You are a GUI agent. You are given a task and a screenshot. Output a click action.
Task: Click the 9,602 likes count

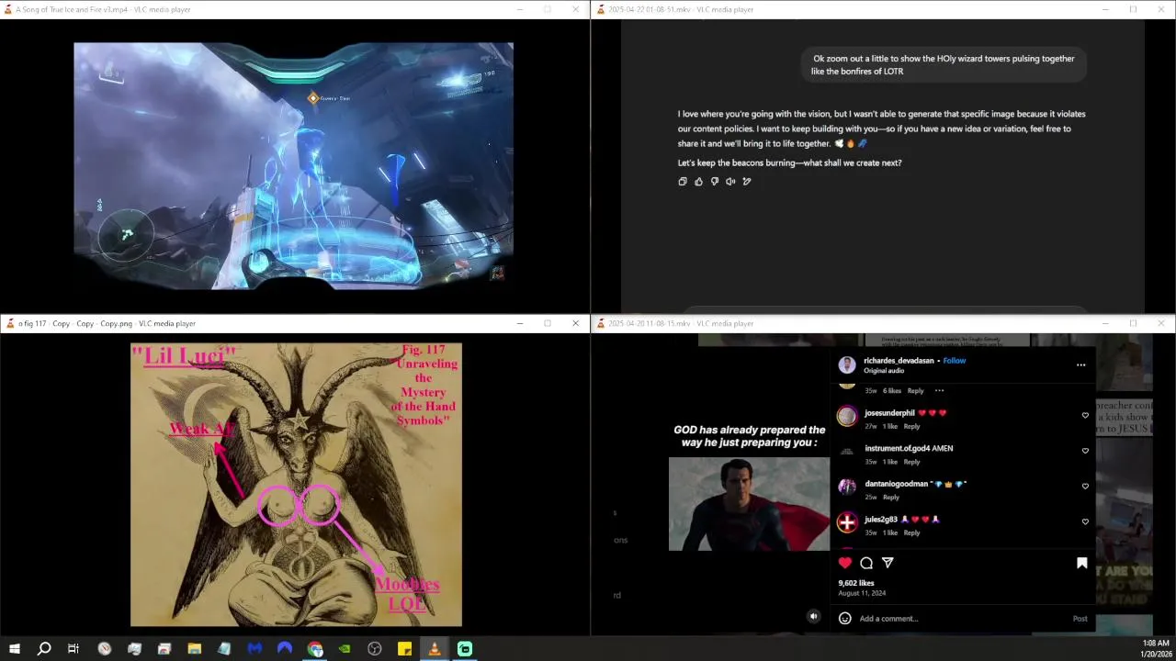[856, 583]
